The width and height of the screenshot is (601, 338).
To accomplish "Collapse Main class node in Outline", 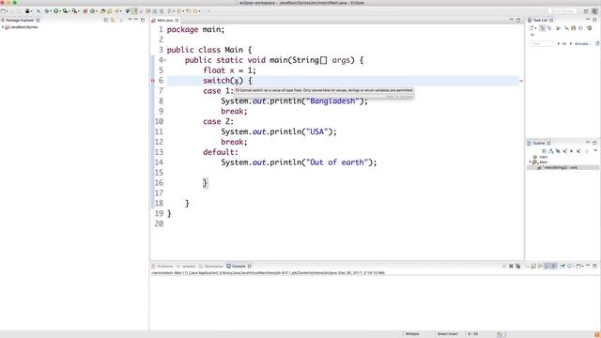I will [x=530, y=162].
